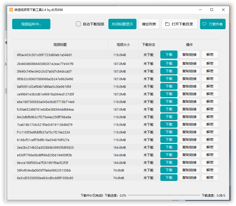Image resolution: width=236 pixels, height=206 pixels.
Task: Click 解密 for 3ee2bc314b52a302884b39955fd95820
Action: (x=210, y=147)
